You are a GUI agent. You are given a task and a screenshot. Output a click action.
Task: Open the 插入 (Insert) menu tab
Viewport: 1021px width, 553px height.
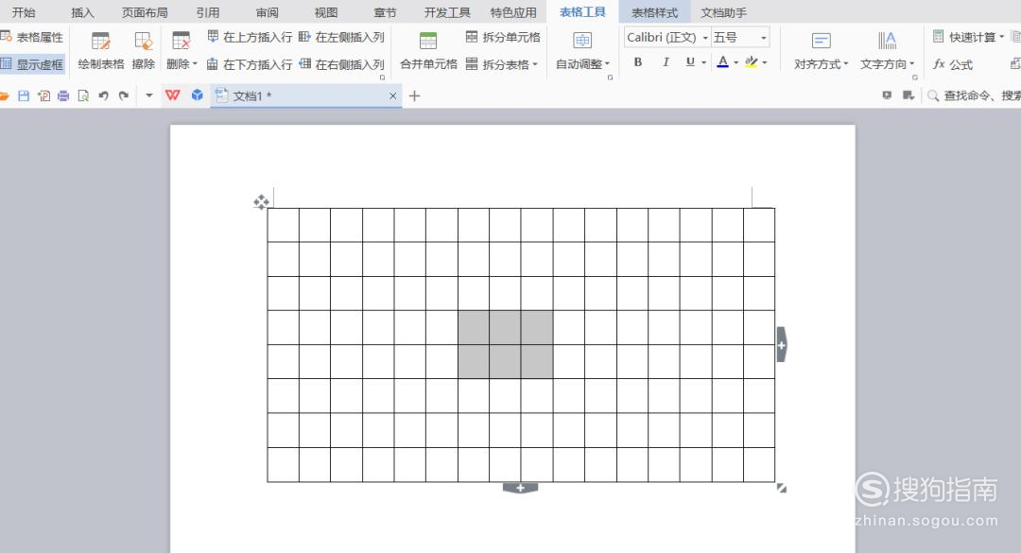pos(82,12)
